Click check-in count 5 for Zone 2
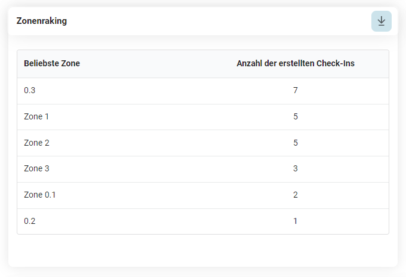Viewport: 406px width, 277px height. [296, 143]
